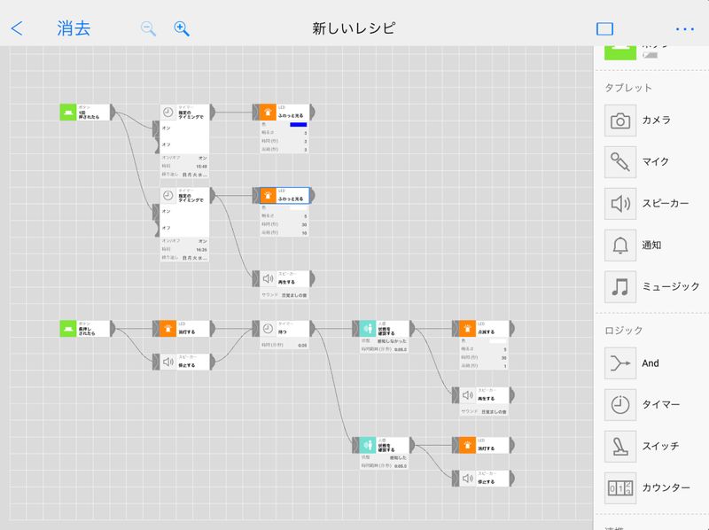Tap the 待つ (wait) timer block
Image resolution: width=709 pixels, height=530 pixels.
pos(280,328)
